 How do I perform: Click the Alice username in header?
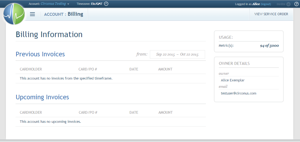(x=256, y=4)
